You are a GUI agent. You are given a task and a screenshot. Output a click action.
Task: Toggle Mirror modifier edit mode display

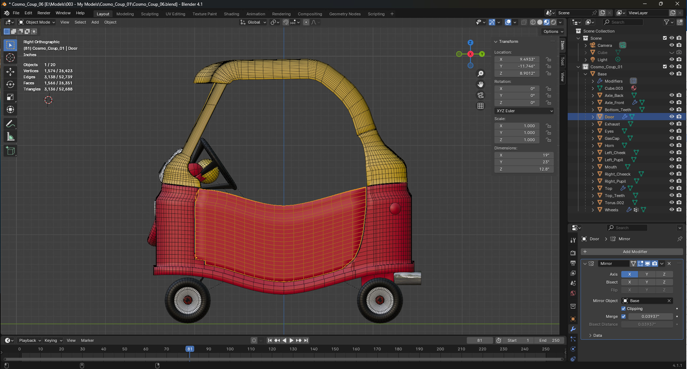[x=640, y=264]
